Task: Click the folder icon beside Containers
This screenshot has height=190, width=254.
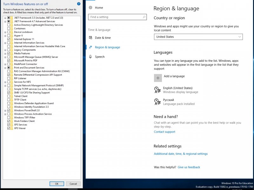Action: [12, 28]
